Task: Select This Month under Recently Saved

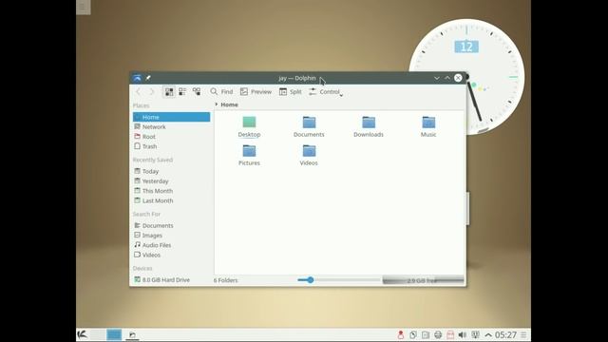Action: [171, 191]
